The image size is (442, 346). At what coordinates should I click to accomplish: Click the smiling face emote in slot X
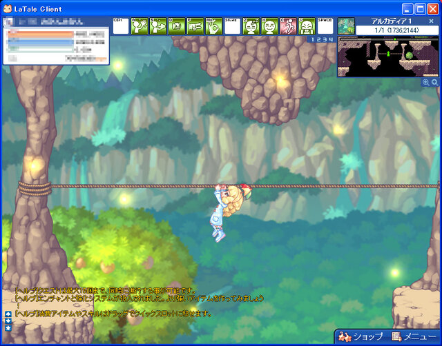pos(269,26)
